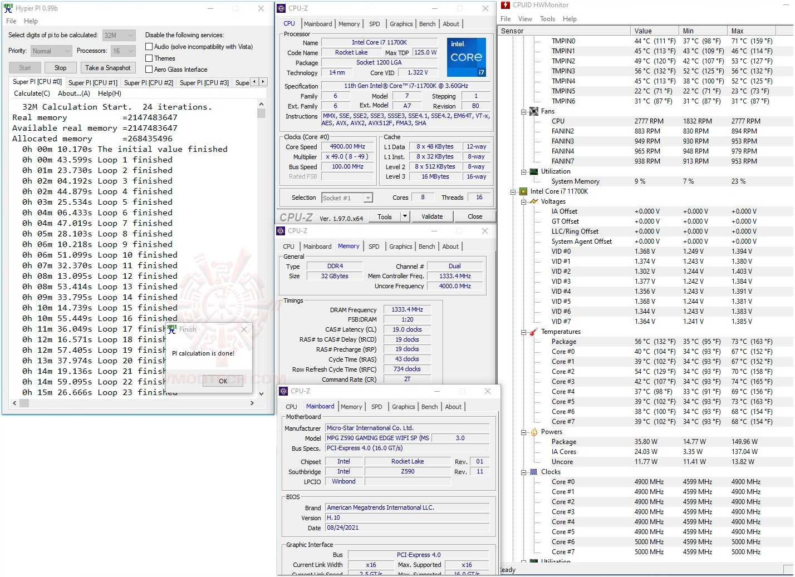This screenshot has width=795, height=577.
Task: Click the Hyper PI horizontal scrollbar right arrow
Action: pos(252,403)
